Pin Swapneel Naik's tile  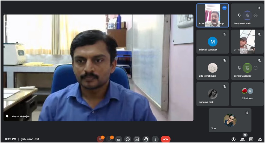tap(239, 16)
